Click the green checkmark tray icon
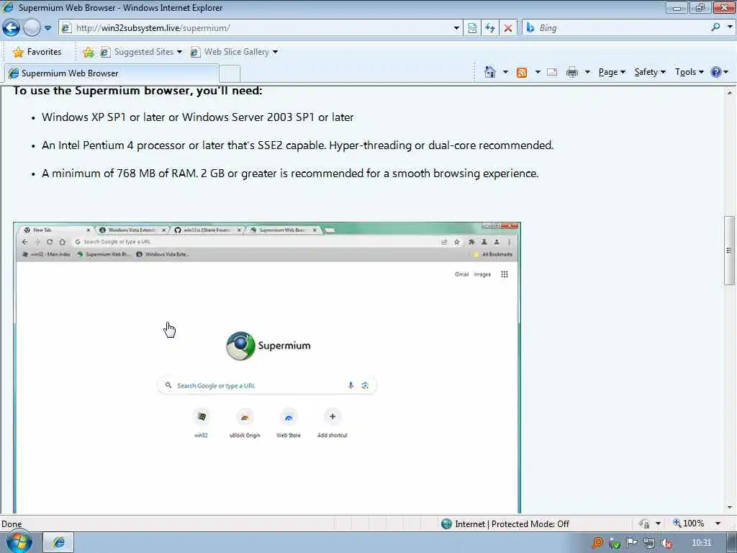This screenshot has width=737, height=553. click(x=615, y=544)
